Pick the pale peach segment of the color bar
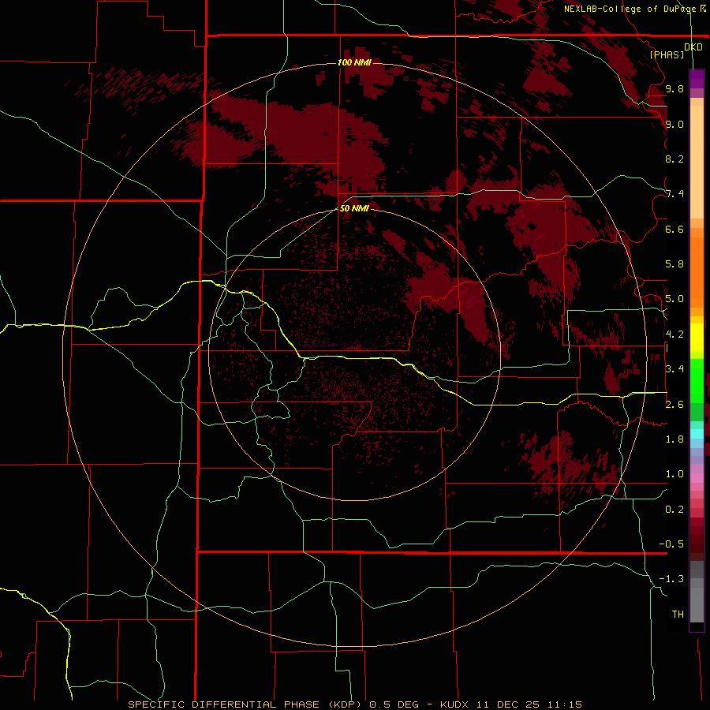The width and height of the screenshot is (710, 710). coord(697,163)
